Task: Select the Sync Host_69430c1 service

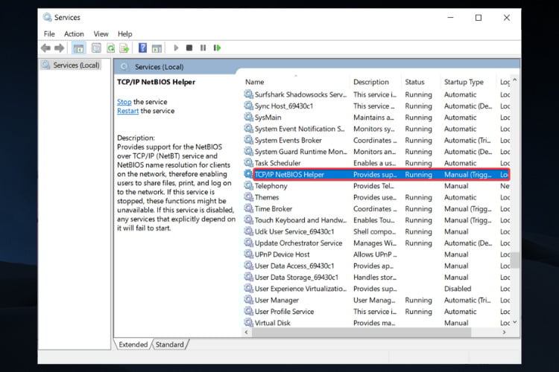Action: click(377, 106)
